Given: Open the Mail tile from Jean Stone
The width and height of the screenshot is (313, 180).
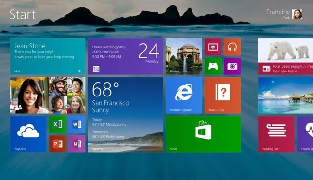Looking at the screenshot, I should click(x=48, y=57).
